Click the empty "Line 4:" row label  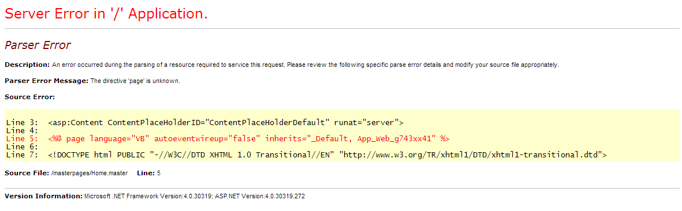(23, 130)
